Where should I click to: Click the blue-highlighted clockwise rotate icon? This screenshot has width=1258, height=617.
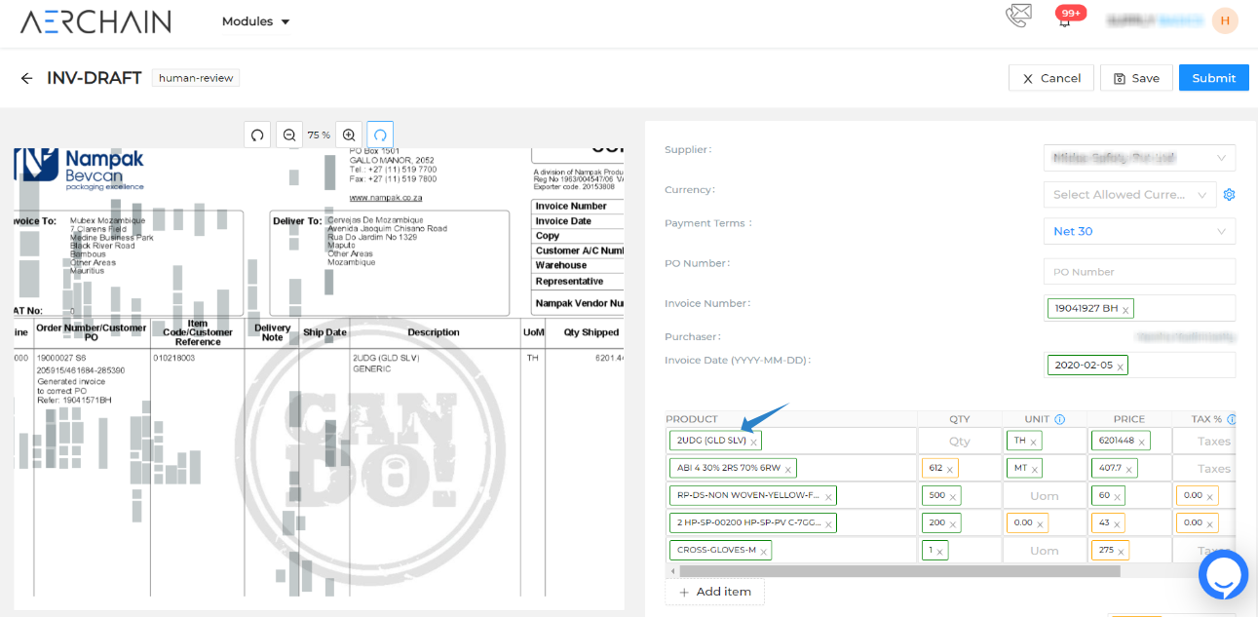(x=380, y=135)
